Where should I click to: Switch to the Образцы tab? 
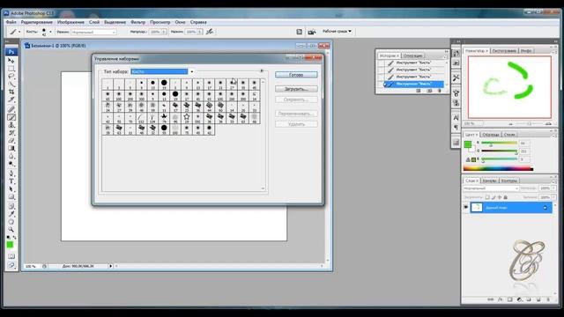point(491,135)
